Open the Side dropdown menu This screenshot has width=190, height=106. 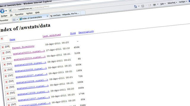pyautogui.click(x=163, y=4)
